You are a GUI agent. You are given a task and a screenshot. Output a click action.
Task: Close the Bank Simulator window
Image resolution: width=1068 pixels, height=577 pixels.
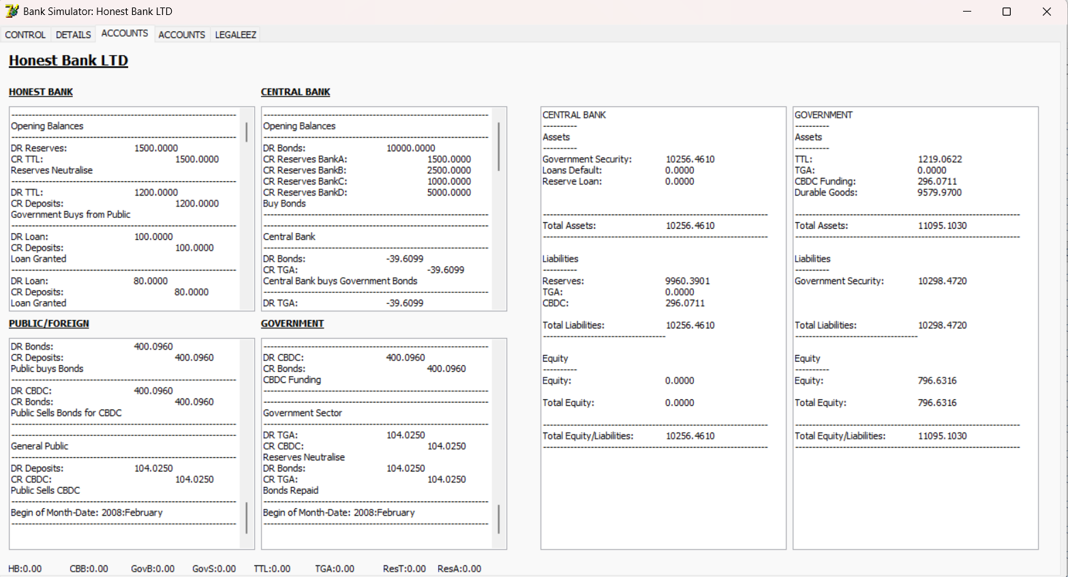pos(1047,12)
